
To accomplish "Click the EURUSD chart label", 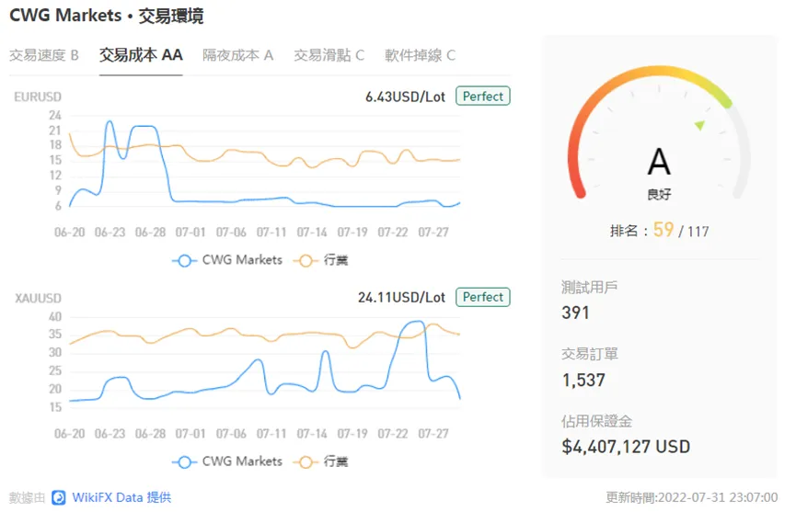I will [x=38, y=97].
